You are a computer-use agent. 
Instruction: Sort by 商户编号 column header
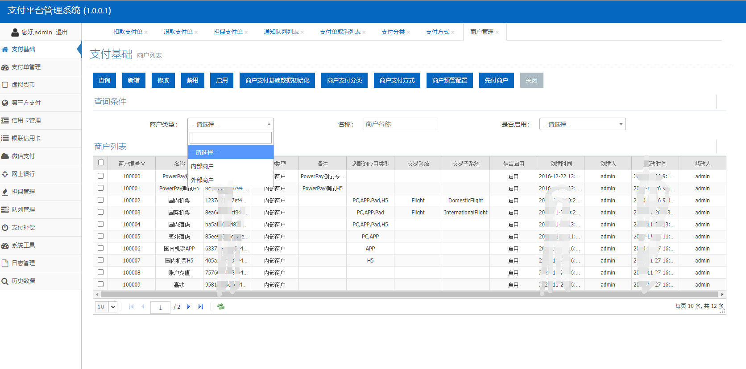point(132,164)
